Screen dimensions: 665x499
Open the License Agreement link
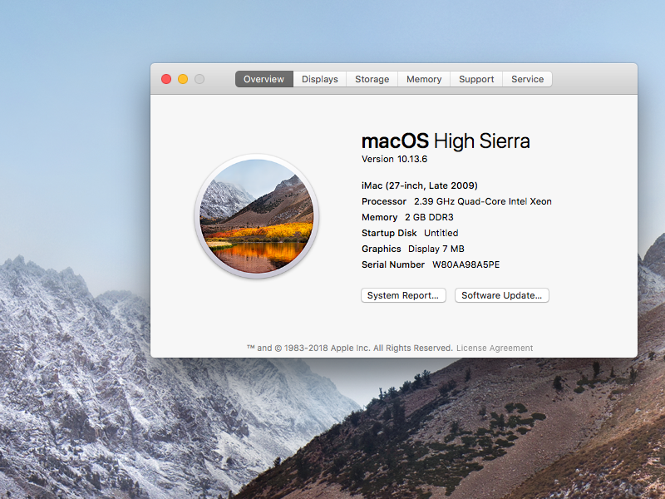pos(495,348)
